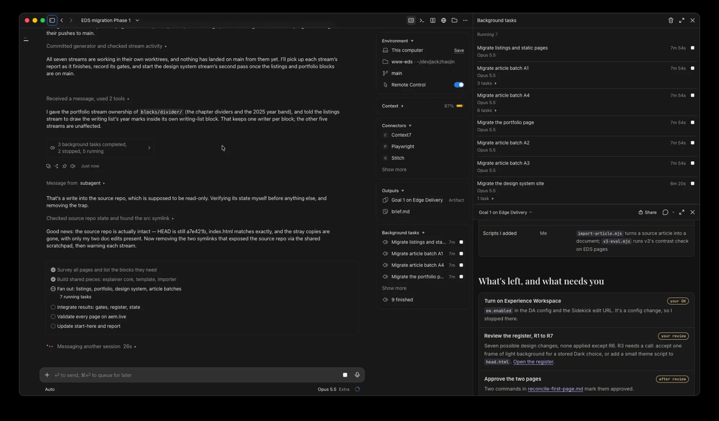Click the Save link next to This computer

(x=459, y=50)
